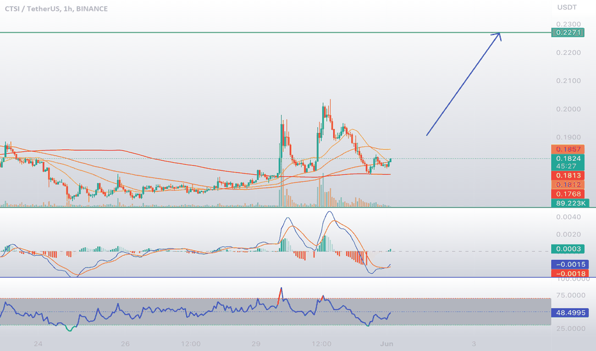596x351 pixels.
Task: Click the 89.223K volume label
Action: 570,204
